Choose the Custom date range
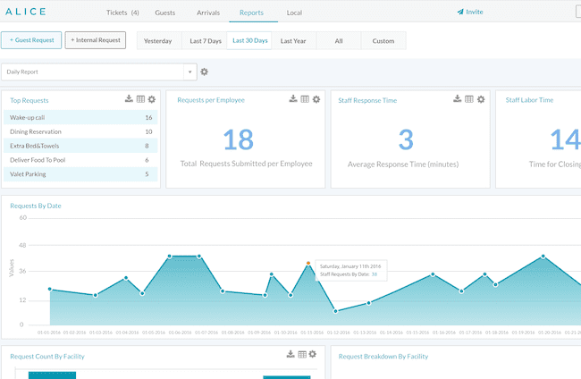The width and height of the screenshot is (581, 379). [383, 40]
